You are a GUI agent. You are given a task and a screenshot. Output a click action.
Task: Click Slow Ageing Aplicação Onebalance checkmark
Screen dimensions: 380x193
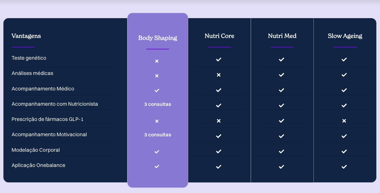(344, 167)
